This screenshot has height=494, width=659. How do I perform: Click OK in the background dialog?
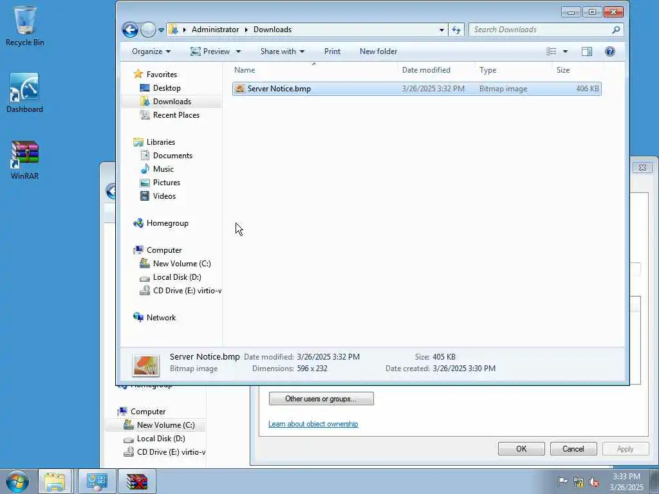pyautogui.click(x=521, y=448)
